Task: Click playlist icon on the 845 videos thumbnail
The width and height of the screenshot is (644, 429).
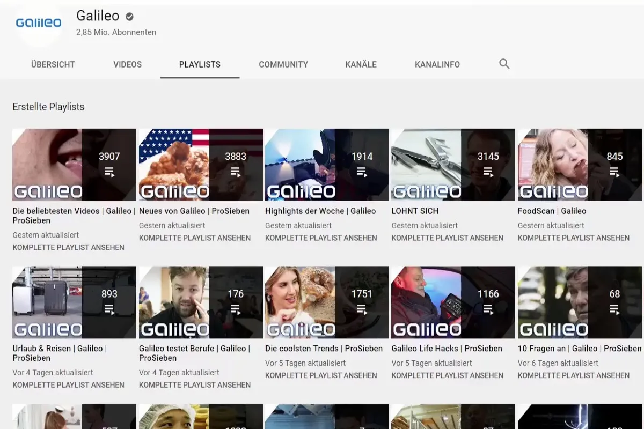Action: click(x=614, y=172)
